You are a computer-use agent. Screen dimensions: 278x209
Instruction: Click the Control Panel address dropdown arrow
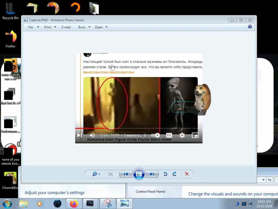tap(263, 180)
